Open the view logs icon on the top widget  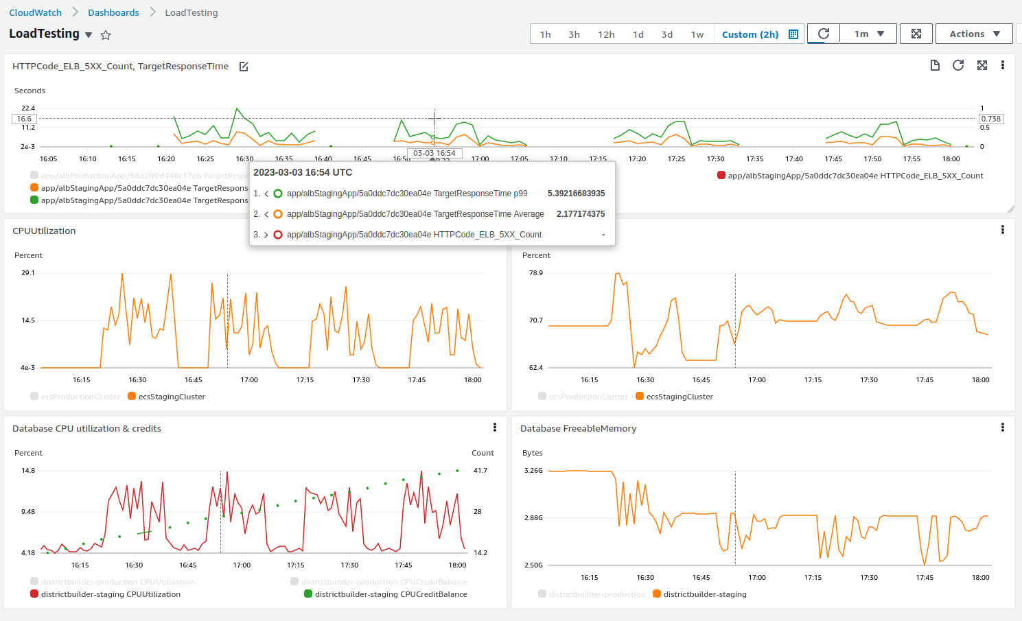tap(934, 65)
